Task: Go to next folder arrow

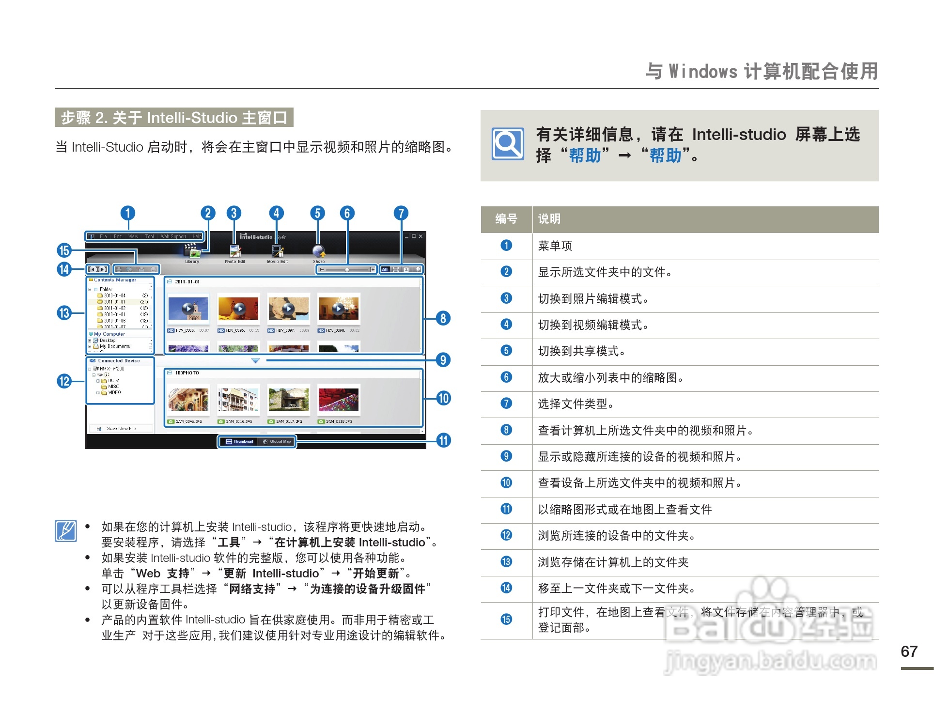Action: (x=103, y=269)
